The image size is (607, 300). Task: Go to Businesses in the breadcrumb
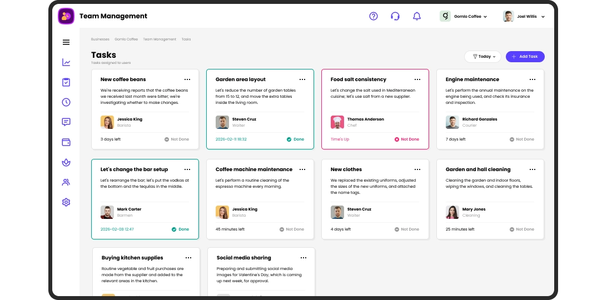tap(100, 39)
